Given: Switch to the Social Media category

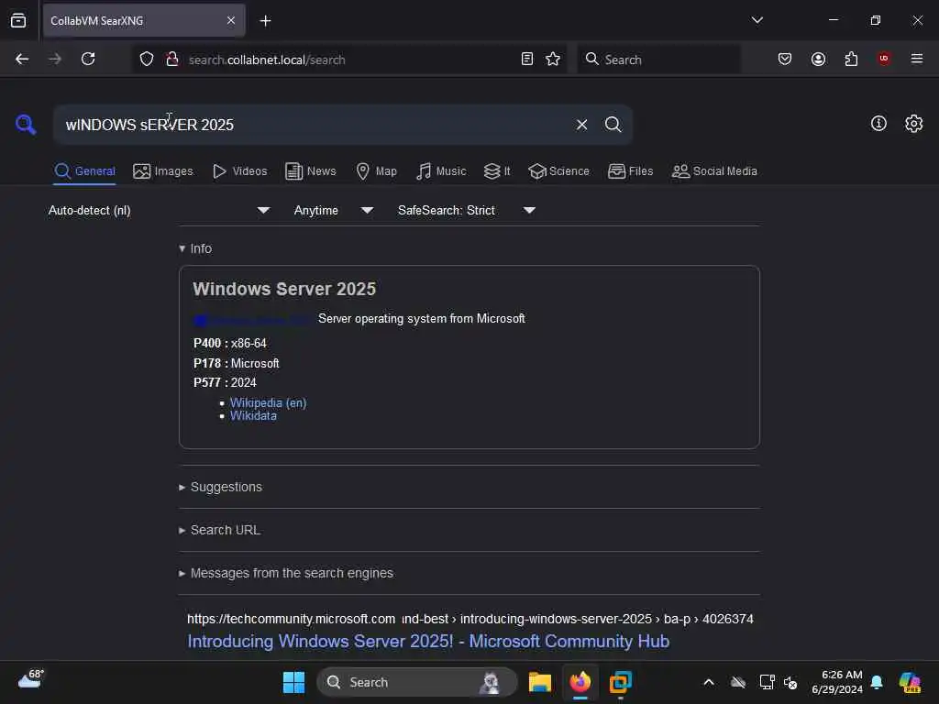Looking at the screenshot, I should point(714,171).
